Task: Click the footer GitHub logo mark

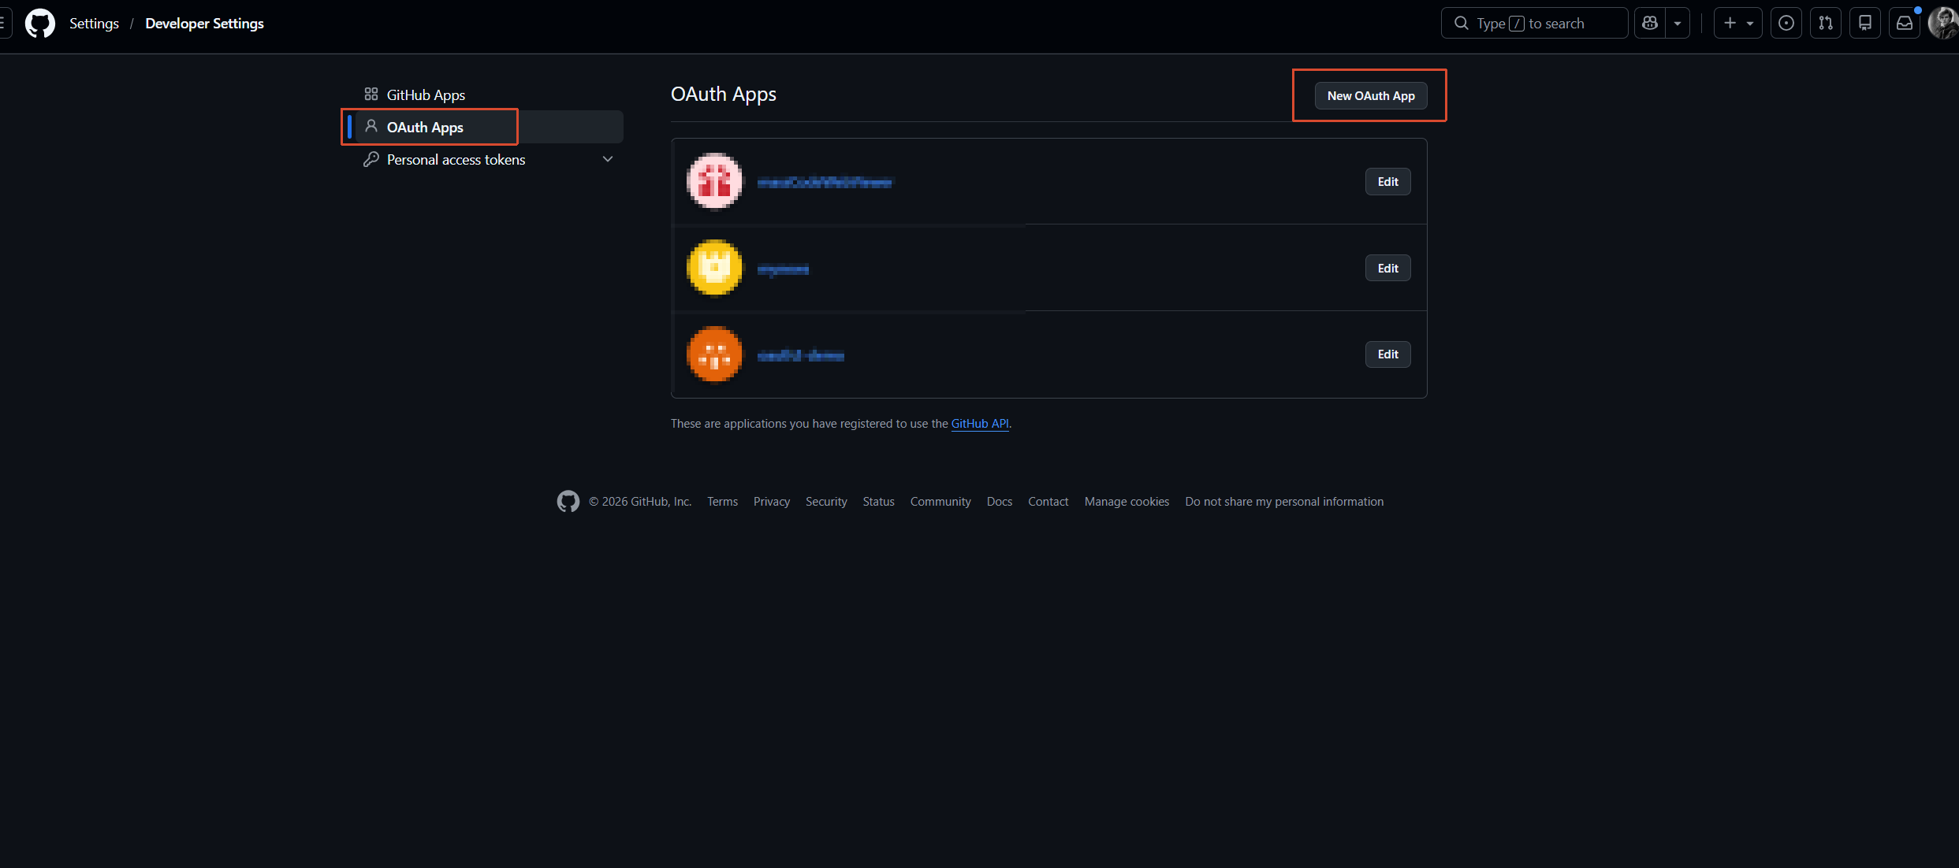Action: 568,502
